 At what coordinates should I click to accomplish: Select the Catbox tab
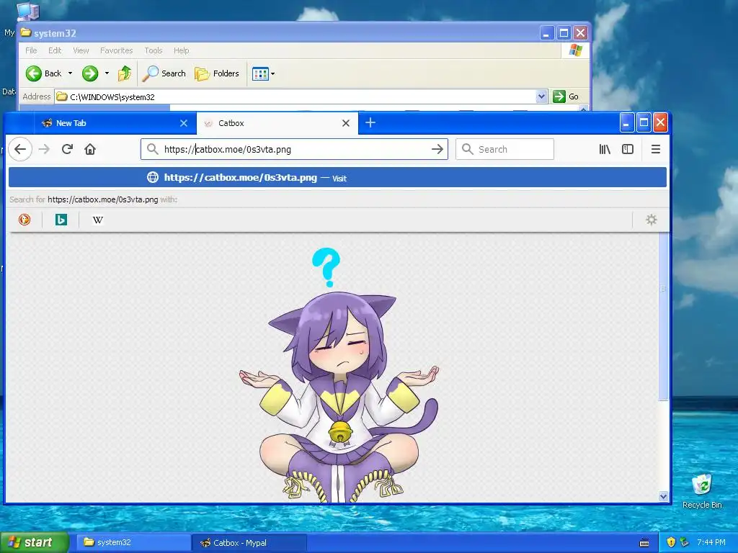click(277, 123)
